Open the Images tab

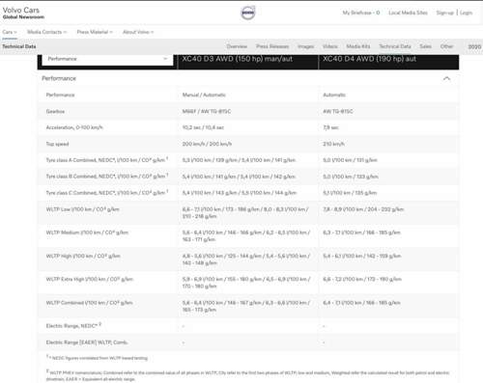coord(305,46)
